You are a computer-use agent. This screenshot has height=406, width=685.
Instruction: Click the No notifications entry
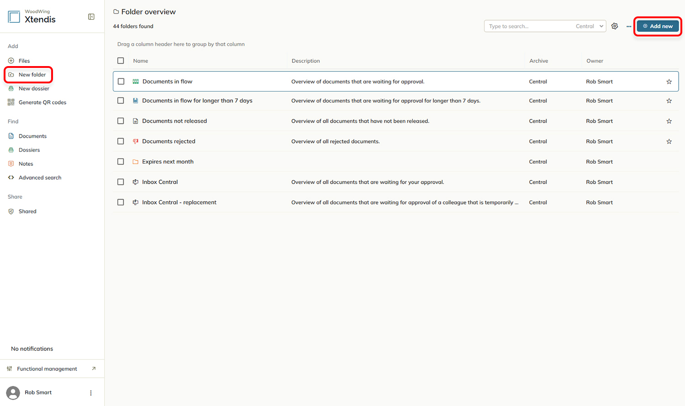click(32, 349)
